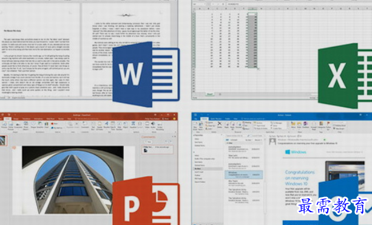The width and height of the screenshot is (372, 225).
Task: Open Rules in Outlook ribbon
Action: [299, 126]
